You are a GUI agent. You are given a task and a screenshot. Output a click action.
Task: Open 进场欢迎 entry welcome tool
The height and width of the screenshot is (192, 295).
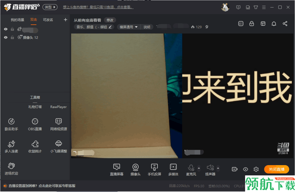click(11, 169)
